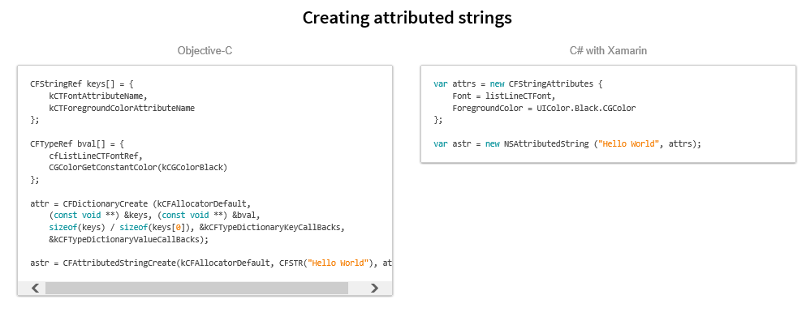Click the right scroll arrow in Objective-C panel
Screen dimensions: 806x325
(x=374, y=288)
